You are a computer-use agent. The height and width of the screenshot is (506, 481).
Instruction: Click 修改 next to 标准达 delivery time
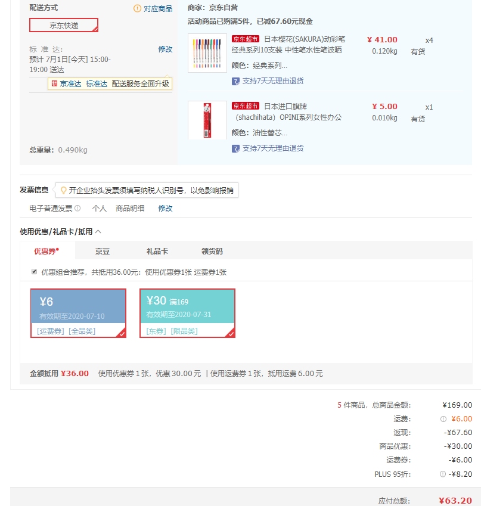pos(165,49)
